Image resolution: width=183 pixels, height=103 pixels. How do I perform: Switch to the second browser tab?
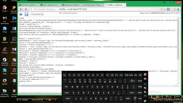[50, 5]
